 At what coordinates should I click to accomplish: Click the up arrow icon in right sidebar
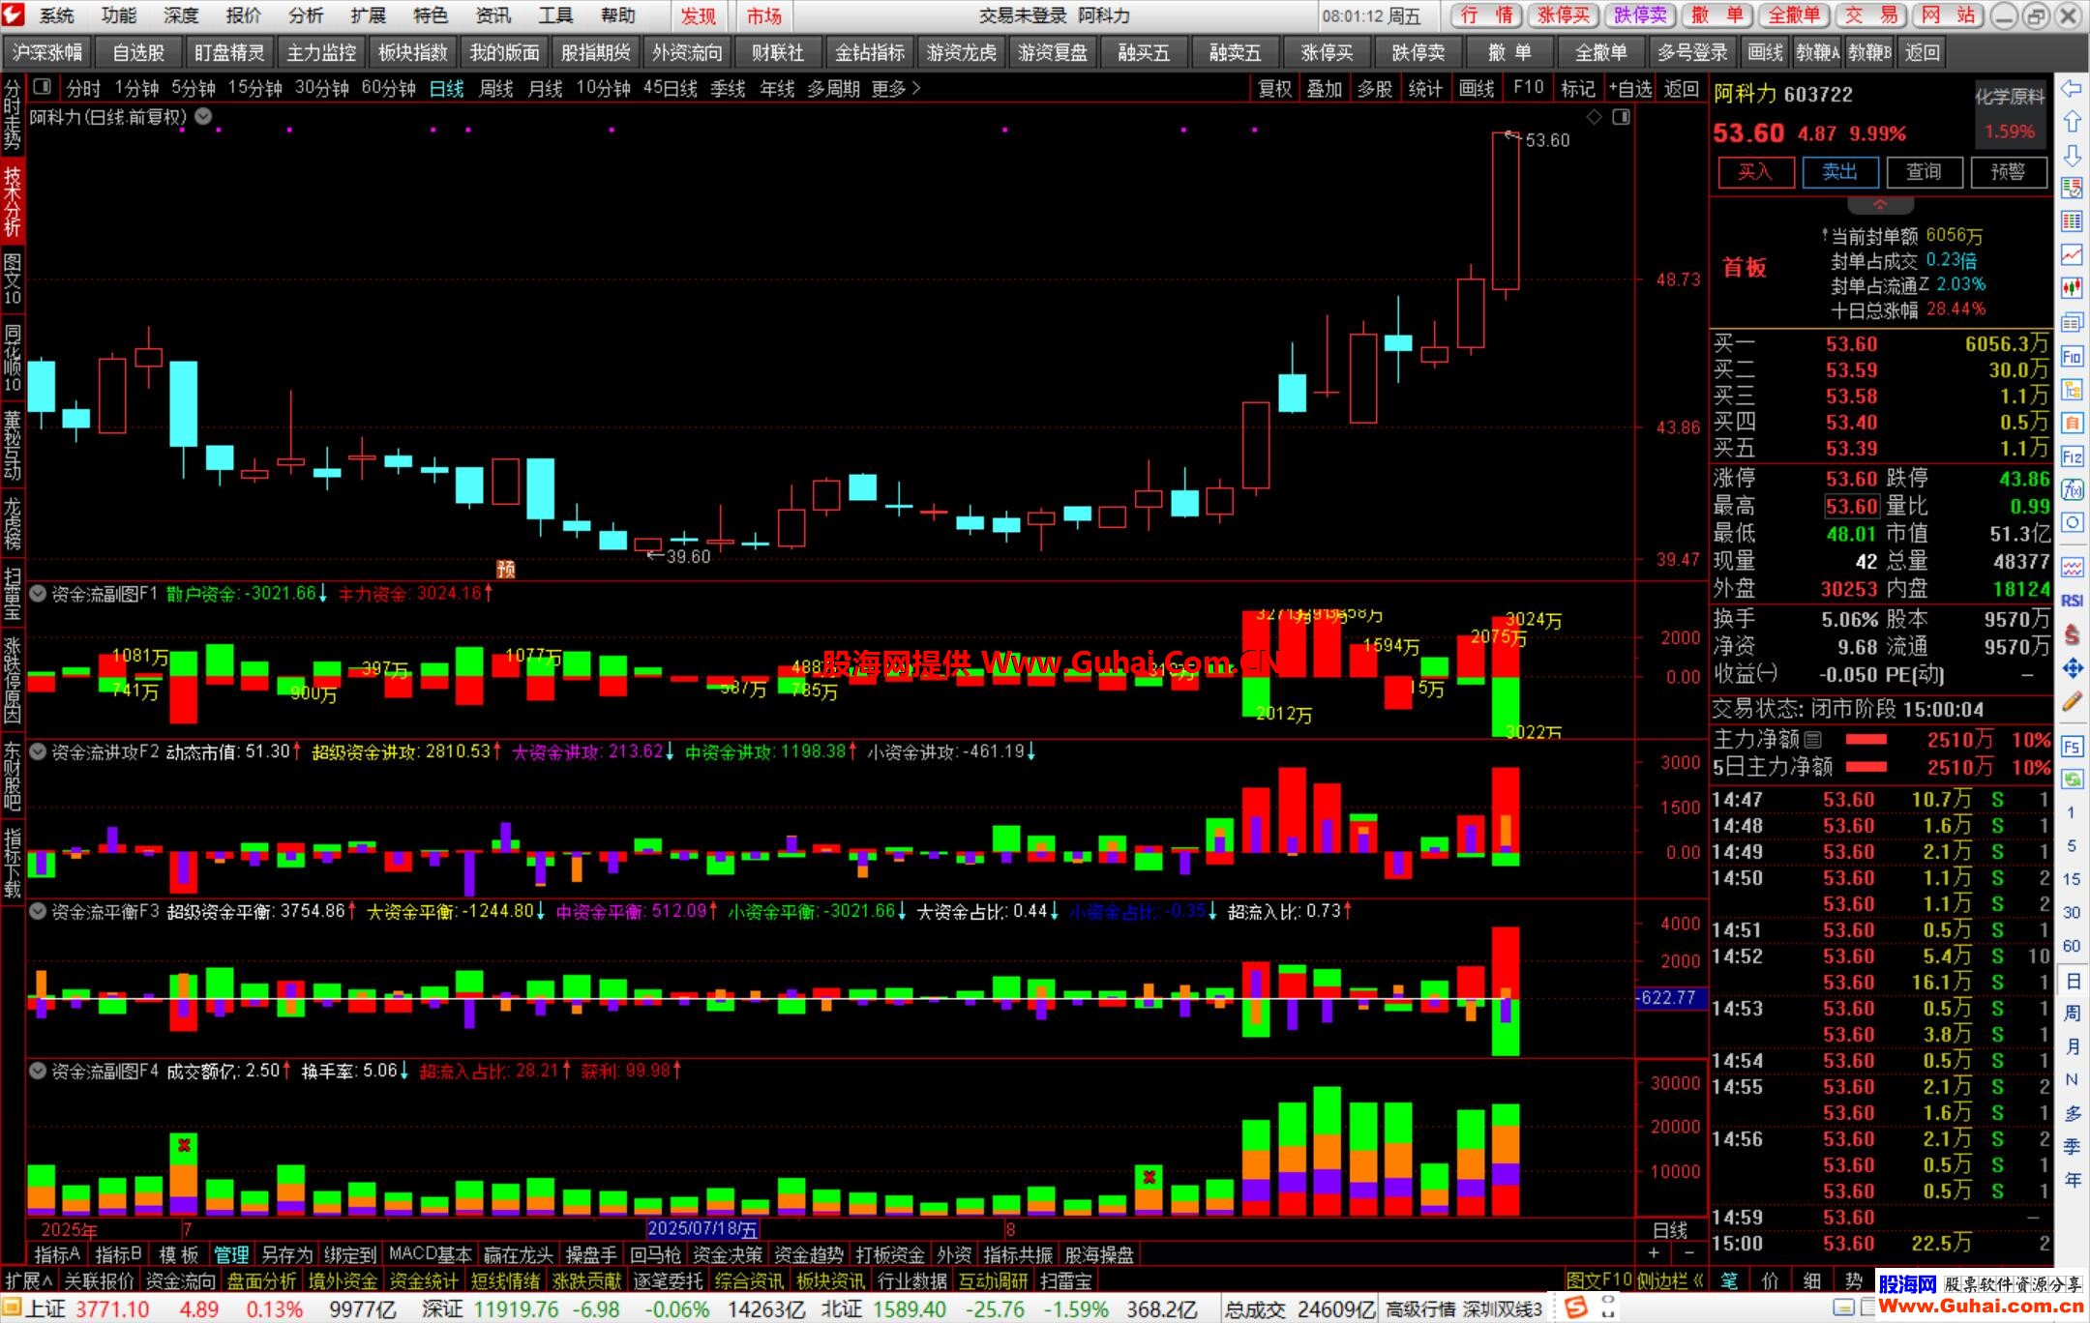2072,122
